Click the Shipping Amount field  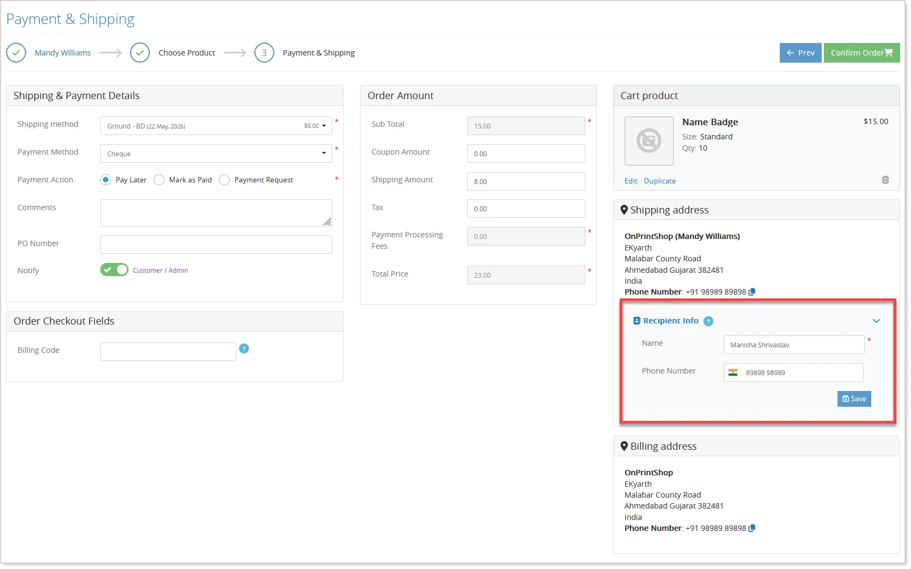(526, 181)
